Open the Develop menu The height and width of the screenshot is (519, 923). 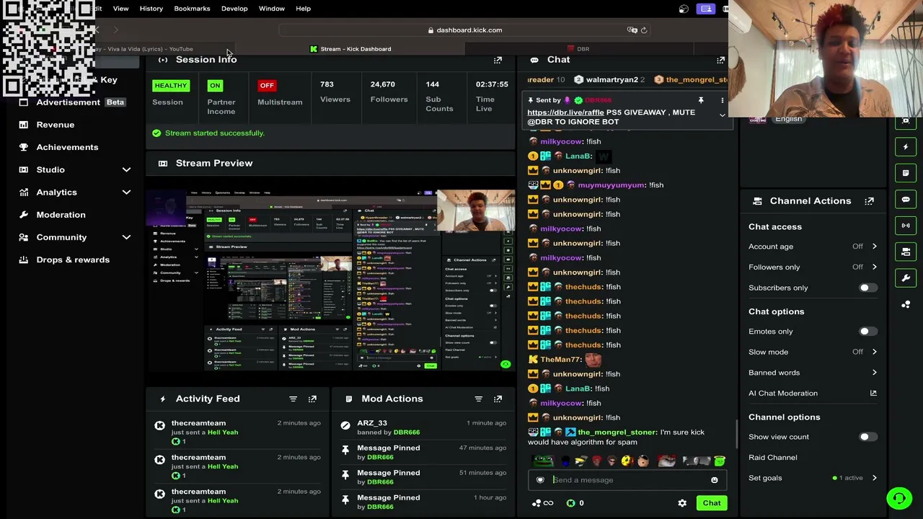pos(234,9)
